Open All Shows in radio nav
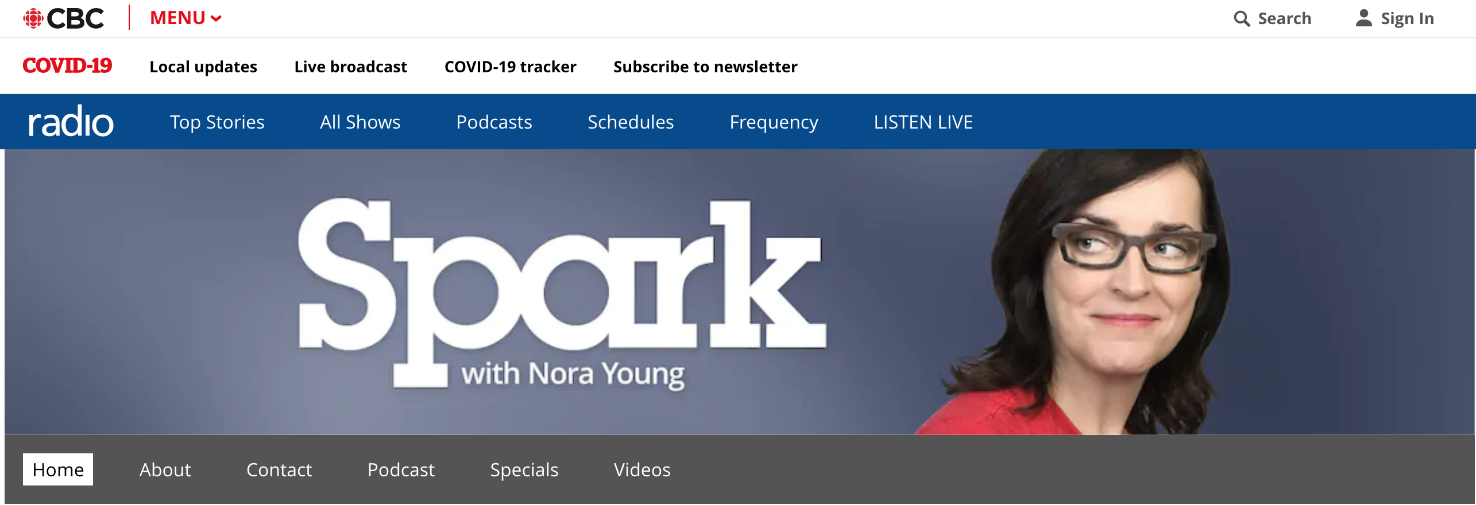Viewport: 1476px width, 505px height. pyautogui.click(x=360, y=122)
